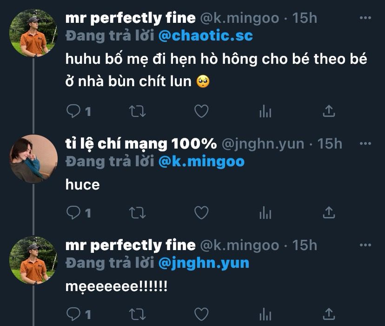385x326 pixels.
Task: Share the "huce" tweet
Action: [x=329, y=212]
